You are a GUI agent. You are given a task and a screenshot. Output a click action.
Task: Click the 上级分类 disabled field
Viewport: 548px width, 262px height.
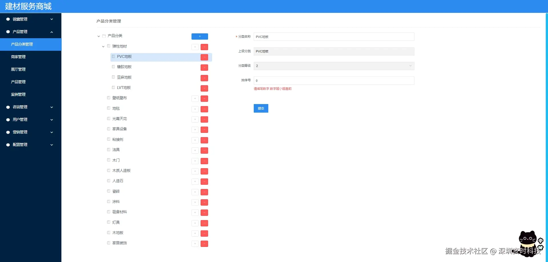tap(334, 51)
